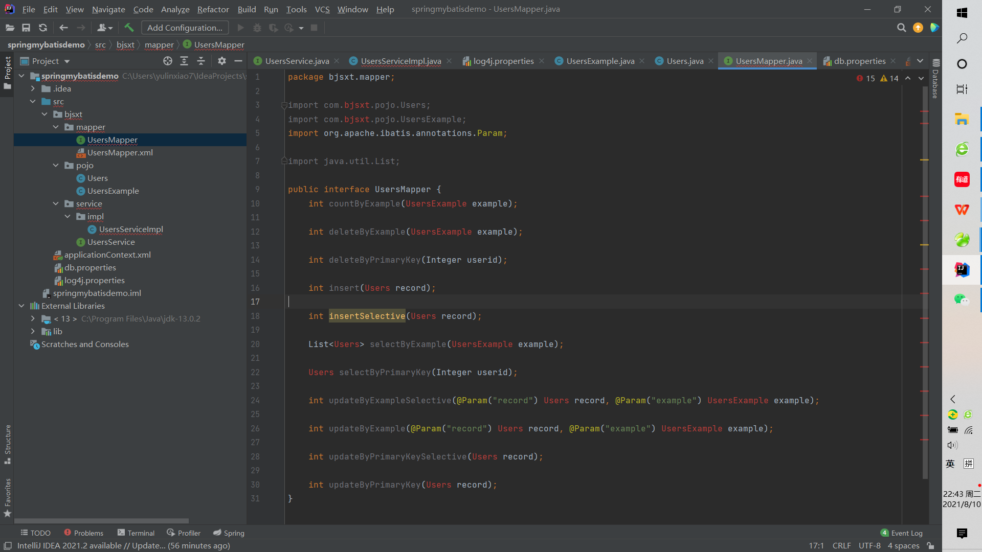Toggle the Project sidebar tab
This screenshot has width=982, height=552.
click(x=8, y=73)
